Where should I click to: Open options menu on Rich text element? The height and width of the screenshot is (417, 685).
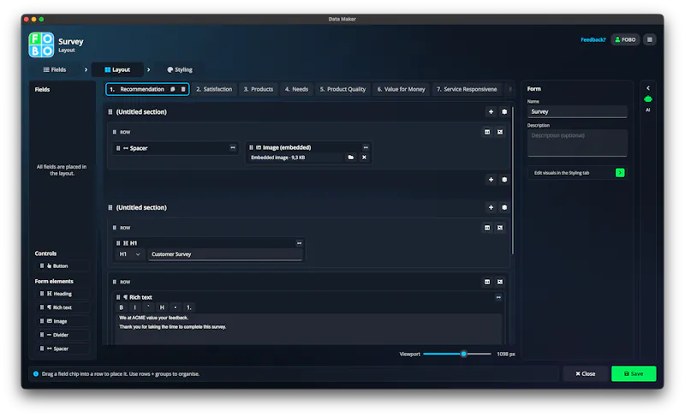[x=498, y=297]
